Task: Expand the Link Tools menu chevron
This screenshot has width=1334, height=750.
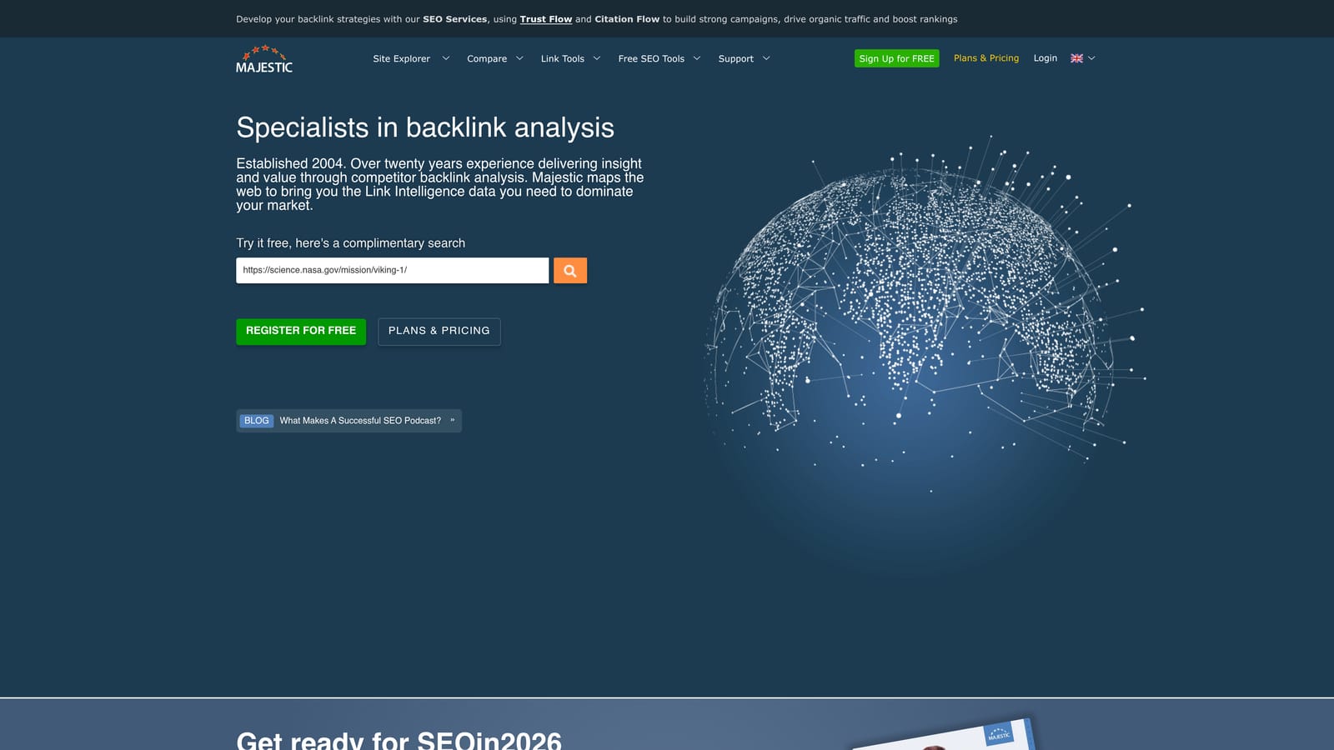Action: click(596, 58)
